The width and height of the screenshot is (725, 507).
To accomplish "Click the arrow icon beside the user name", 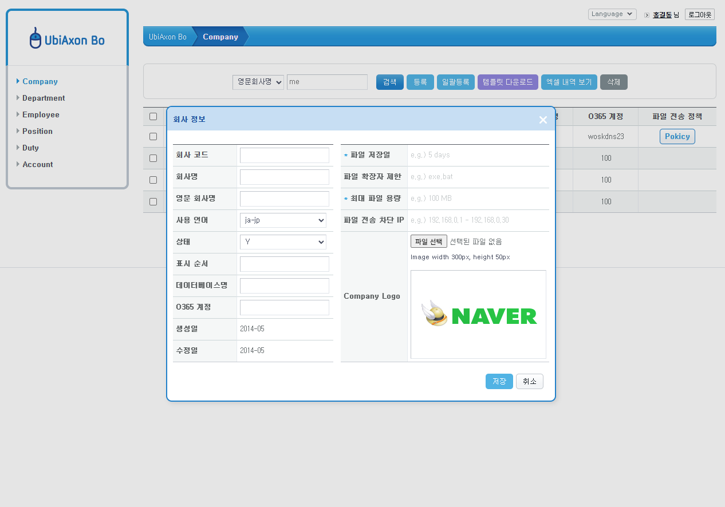I will click(x=647, y=15).
